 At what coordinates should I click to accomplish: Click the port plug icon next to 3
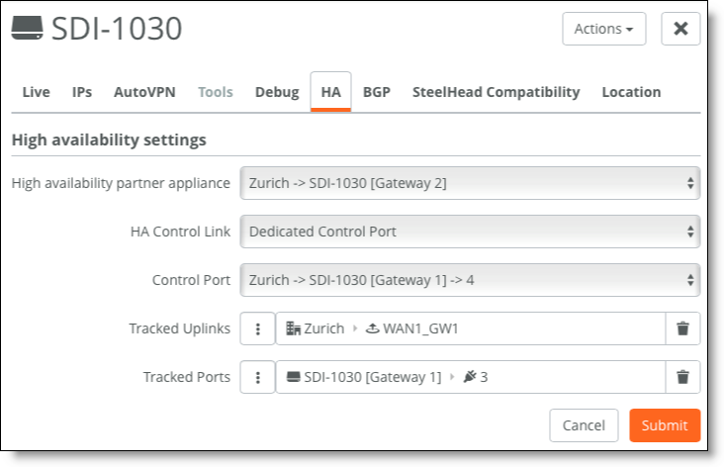click(470, 376)
